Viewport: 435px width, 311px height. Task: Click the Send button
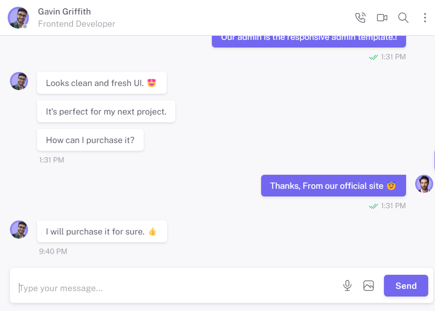click(406, 286)
